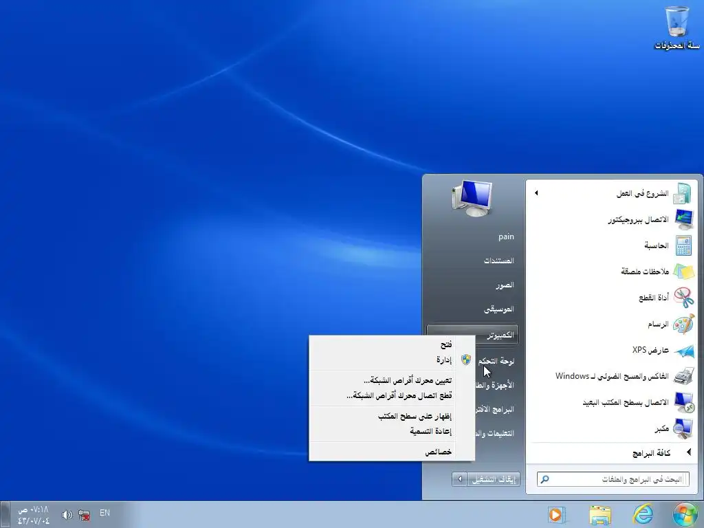This screenshot has height=528, width=704.
Task: Click أداة القطع (Snipping Tool) label
Action: tap(654, 298)
